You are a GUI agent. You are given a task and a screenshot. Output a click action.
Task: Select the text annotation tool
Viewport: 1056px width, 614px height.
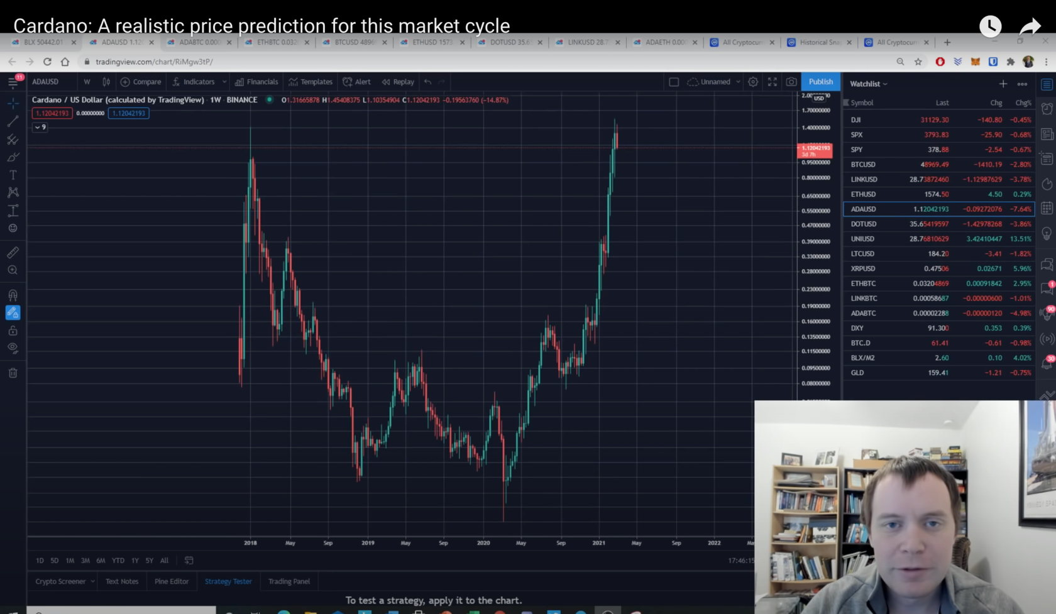pos(13,175)
